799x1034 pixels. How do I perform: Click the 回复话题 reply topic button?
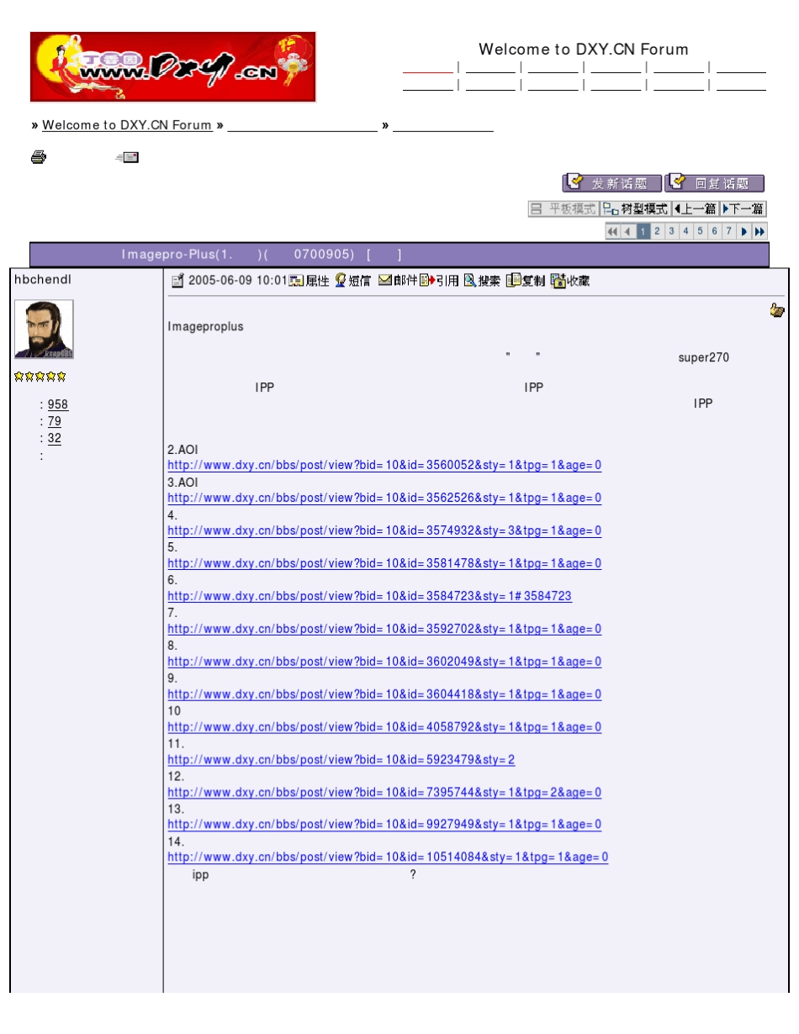point(714,183)
